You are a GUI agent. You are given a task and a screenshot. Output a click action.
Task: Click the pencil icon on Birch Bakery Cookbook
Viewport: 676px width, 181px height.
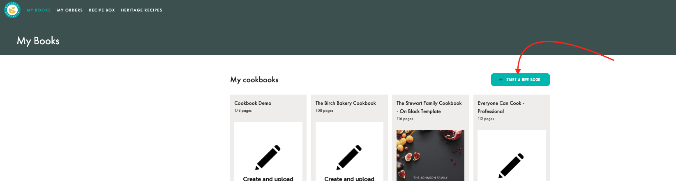point(349,157)
